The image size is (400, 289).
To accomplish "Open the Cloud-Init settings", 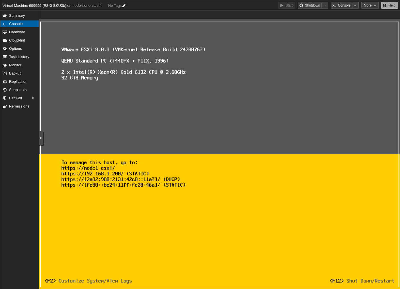I will pyautogui.click(x=17, y=40).
